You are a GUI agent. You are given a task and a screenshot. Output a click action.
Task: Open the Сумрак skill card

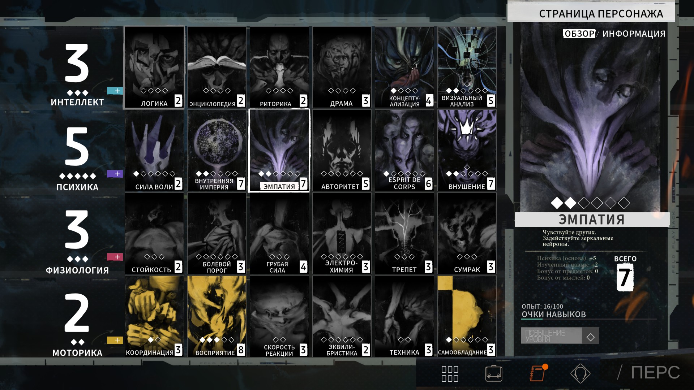point(467,233)
